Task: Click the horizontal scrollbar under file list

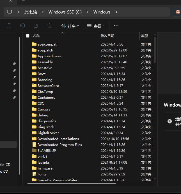Action: (72, 184)
